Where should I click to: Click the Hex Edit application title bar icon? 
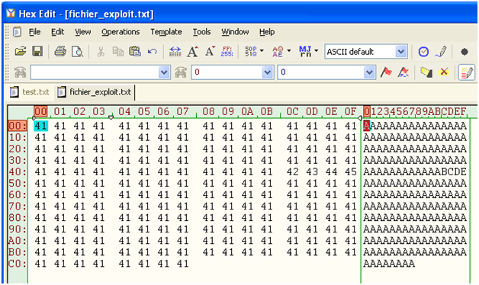[11, 13]
